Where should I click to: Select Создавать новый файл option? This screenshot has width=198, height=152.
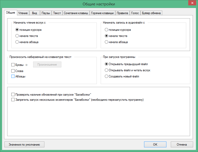pos(107,76)
